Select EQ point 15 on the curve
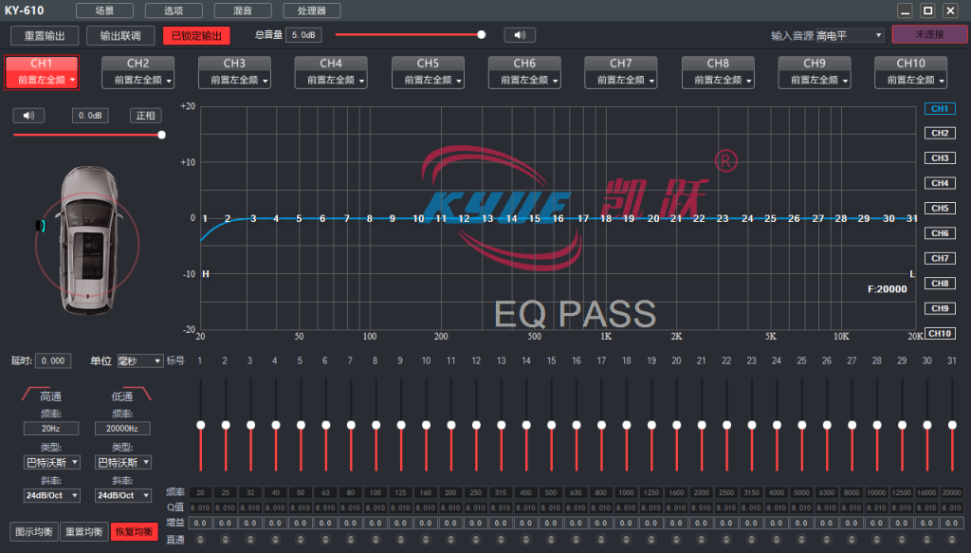This screenshot has width=971, height=553. pyautogui.click(x=535, y=218)
